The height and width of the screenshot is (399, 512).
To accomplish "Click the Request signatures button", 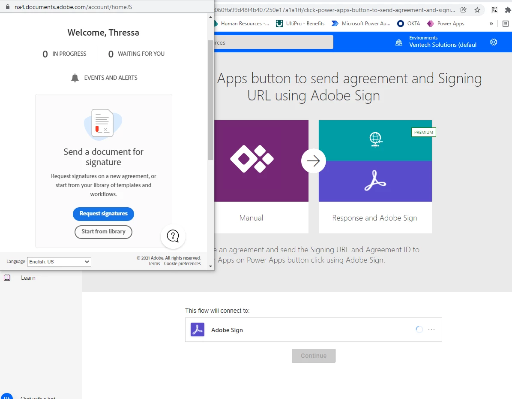I will [103, 214].
